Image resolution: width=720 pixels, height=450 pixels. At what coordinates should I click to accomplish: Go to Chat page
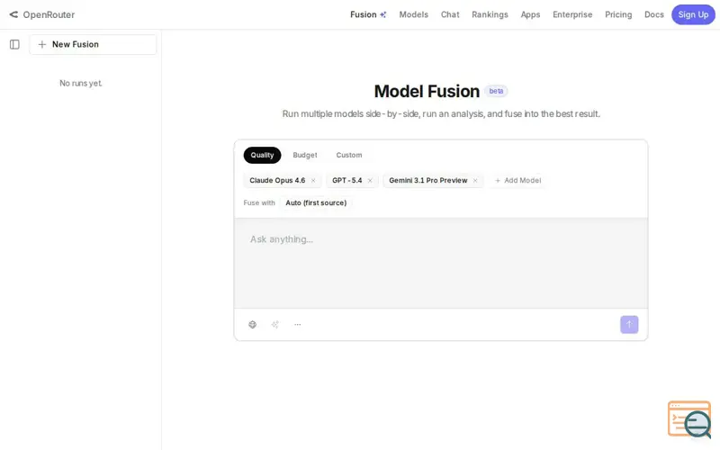click(450, 14)
